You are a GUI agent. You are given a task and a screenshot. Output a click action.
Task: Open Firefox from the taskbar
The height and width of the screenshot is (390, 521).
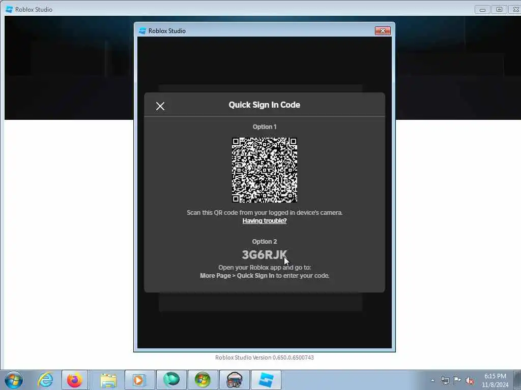[74, 380]
